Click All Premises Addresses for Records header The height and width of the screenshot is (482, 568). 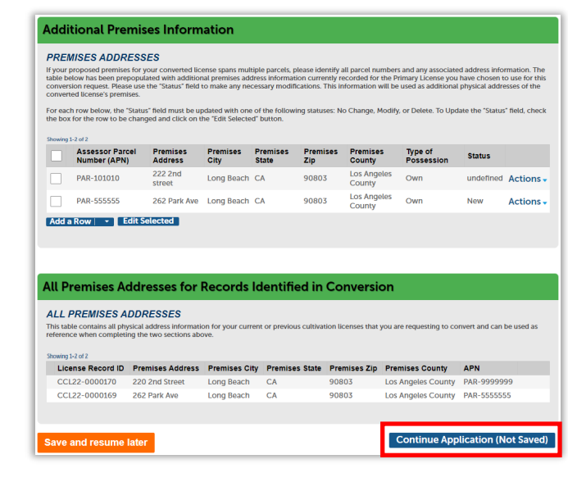click(298, 287)
